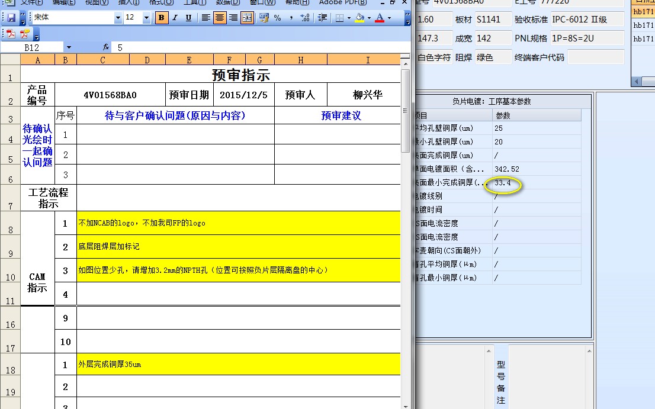
Task: Open the 文件 menu
Action: point(32,2)
